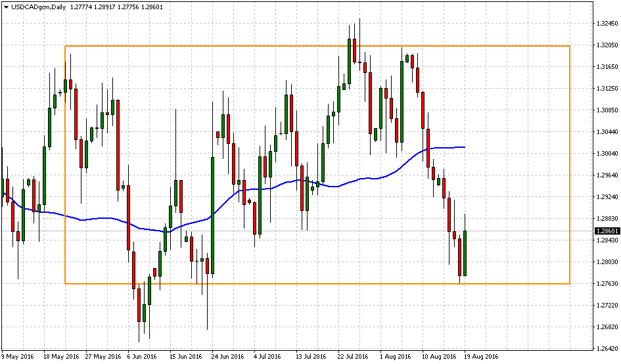The width and height of the screenshot is (621, 364).
Task: Click the 1.31650 price axis label
Action: point(607,66)
